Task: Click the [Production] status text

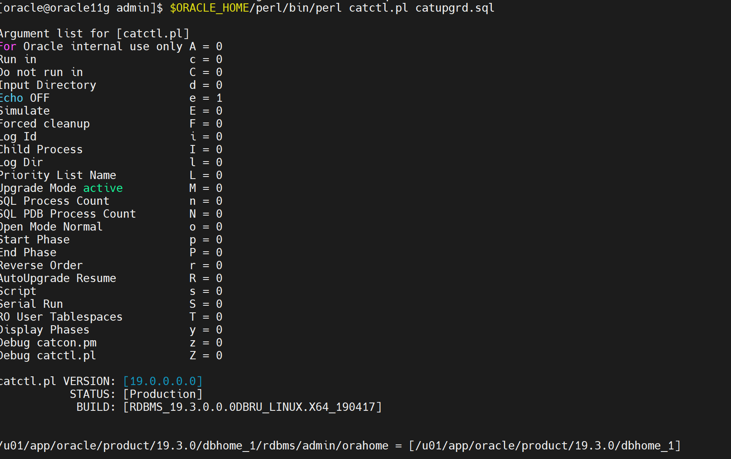Action: tap(163, 394)
